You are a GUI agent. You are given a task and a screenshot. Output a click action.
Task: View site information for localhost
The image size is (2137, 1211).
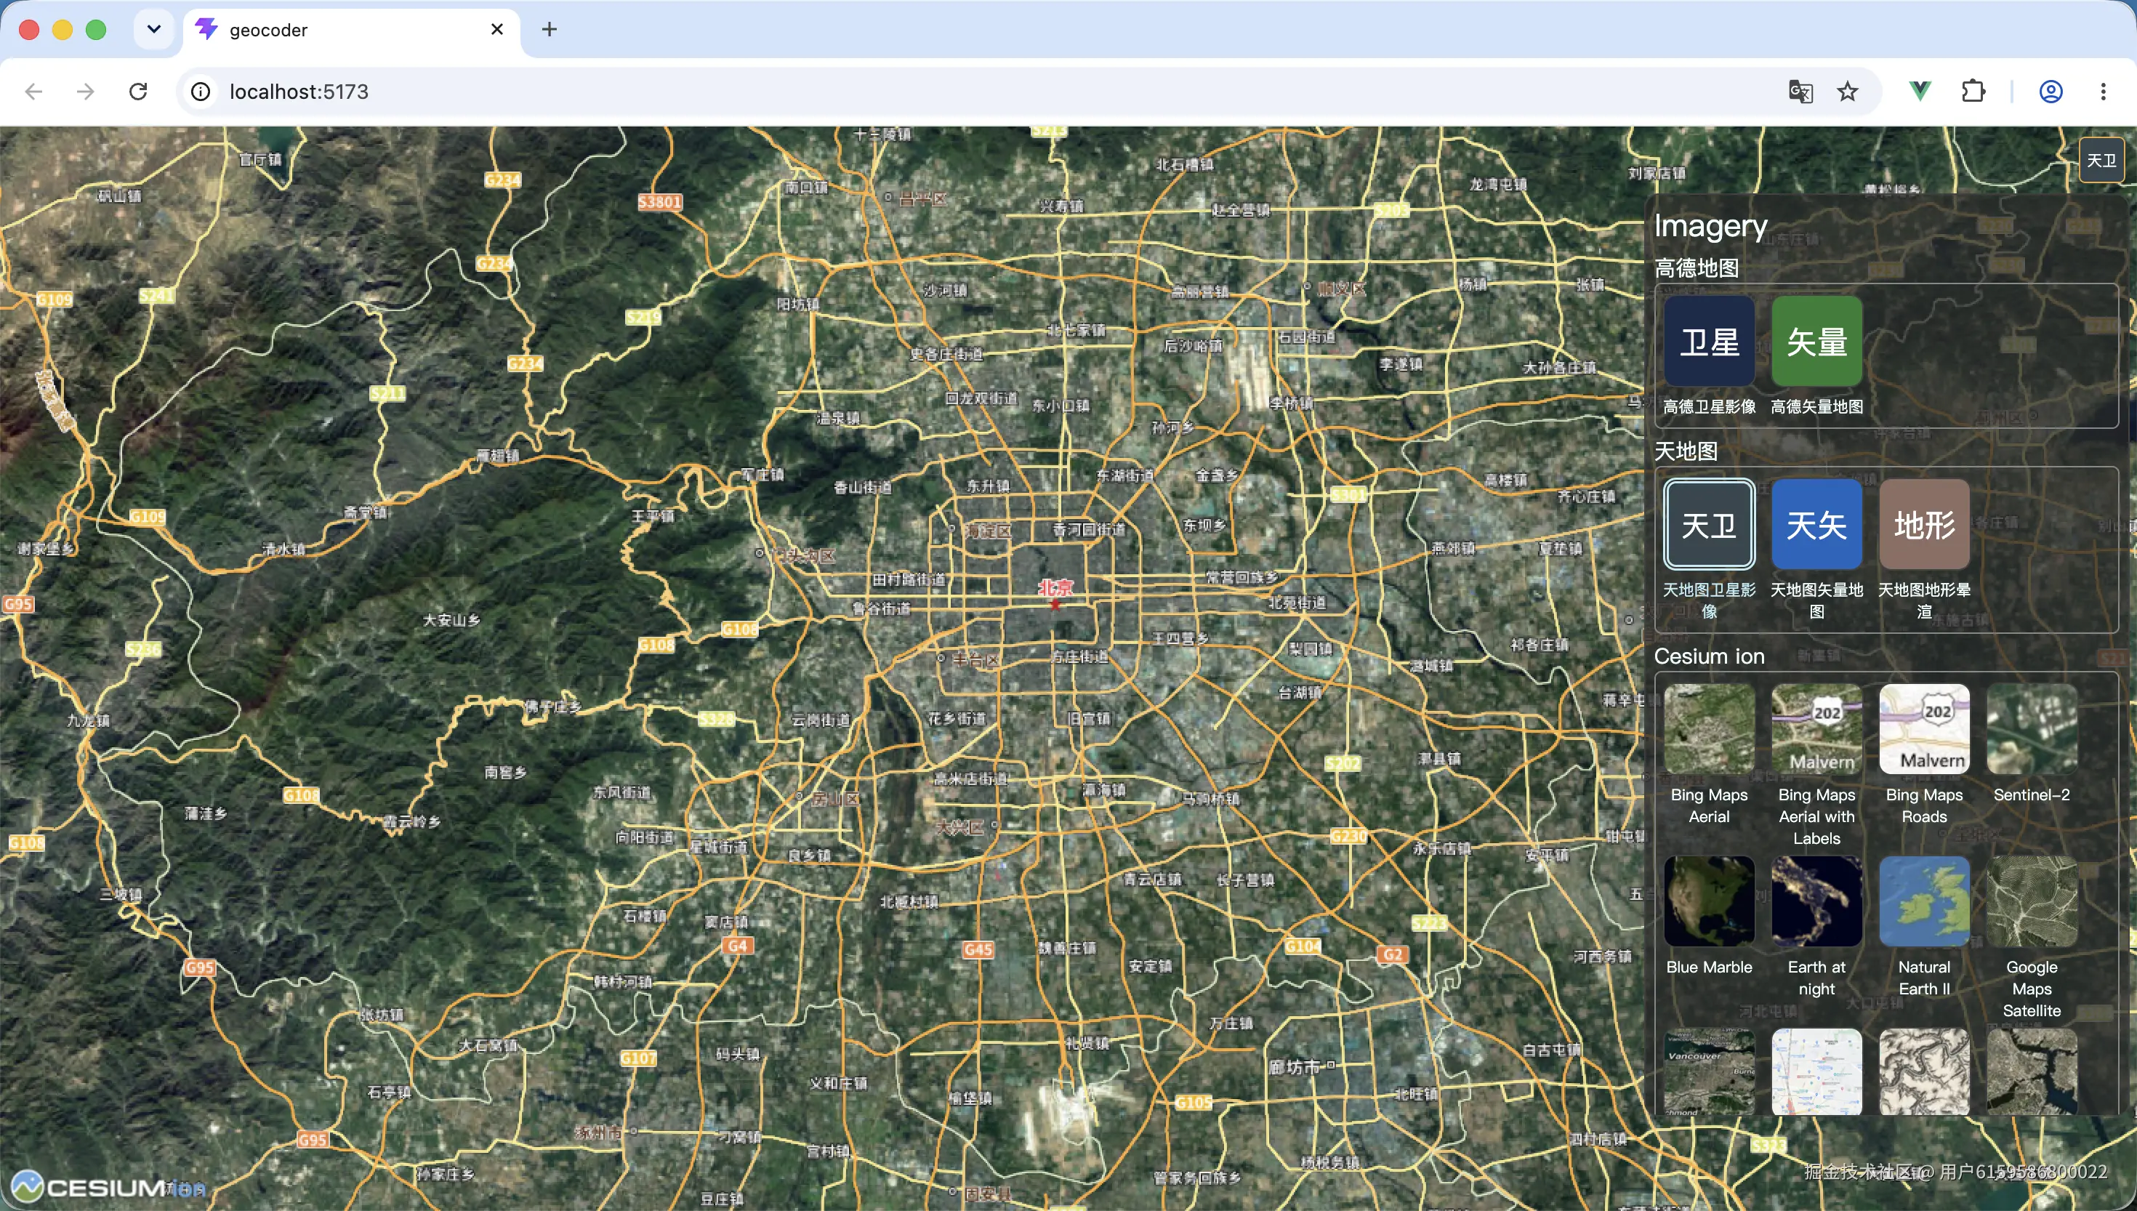[201, 92]
